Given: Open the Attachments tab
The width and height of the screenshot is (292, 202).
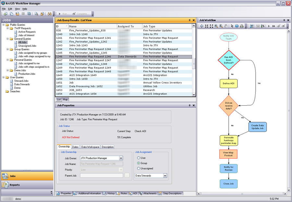Looking at the screenshot, I should (148, 194).
